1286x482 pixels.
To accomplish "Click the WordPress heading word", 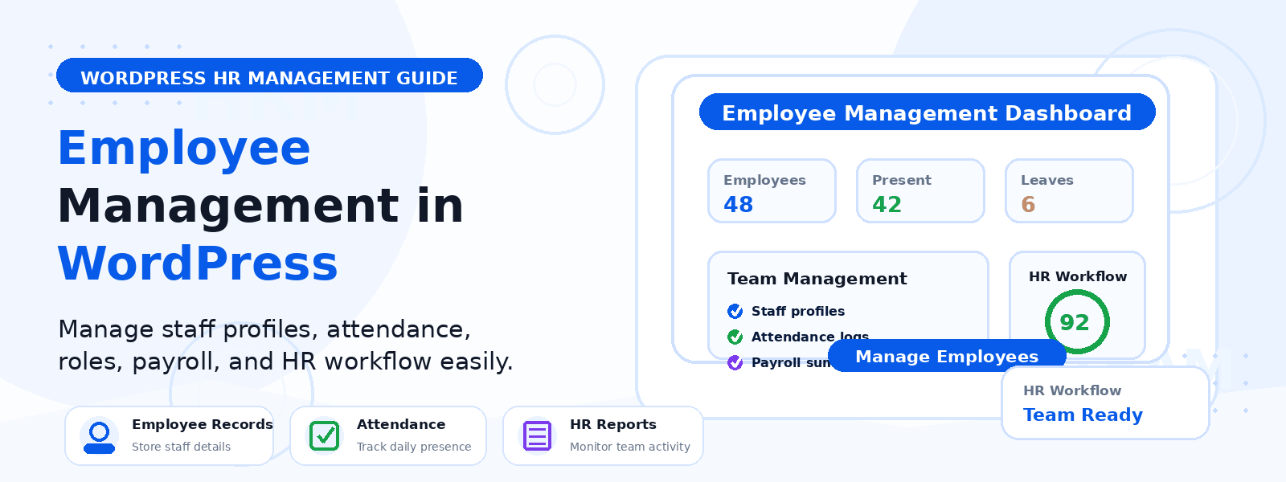I will [x=198, y=263].
